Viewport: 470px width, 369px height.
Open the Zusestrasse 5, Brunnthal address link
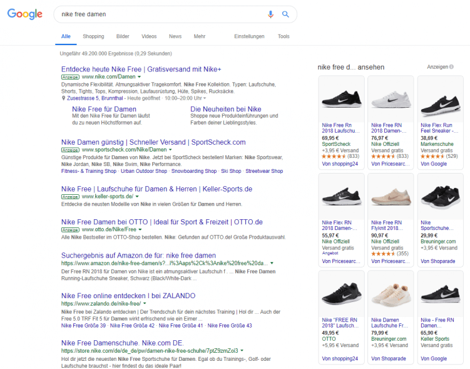point(95,98)
